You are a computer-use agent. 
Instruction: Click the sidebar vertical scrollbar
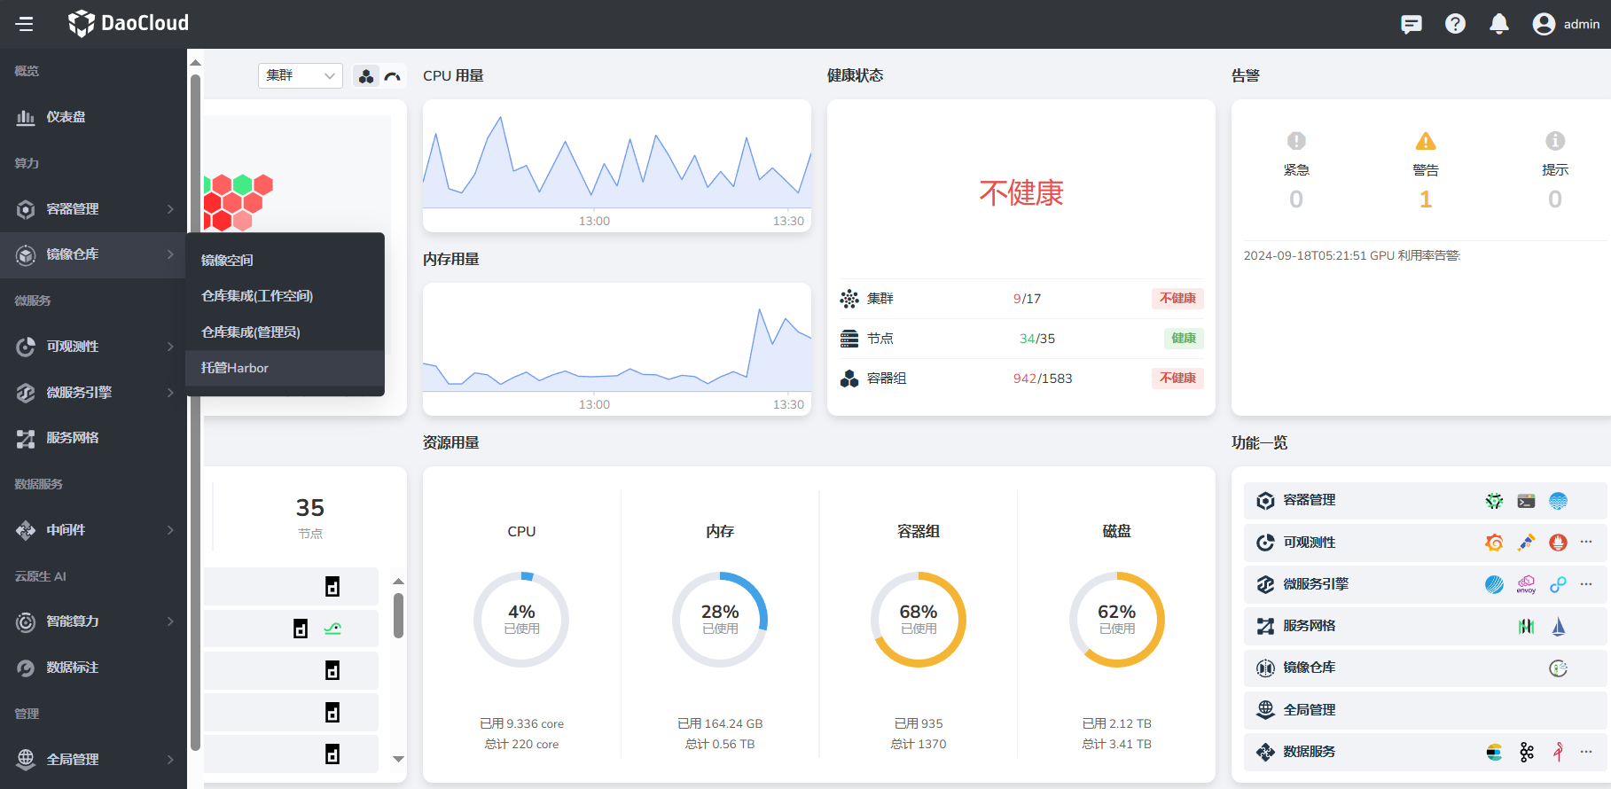click(x=195, y=408)
